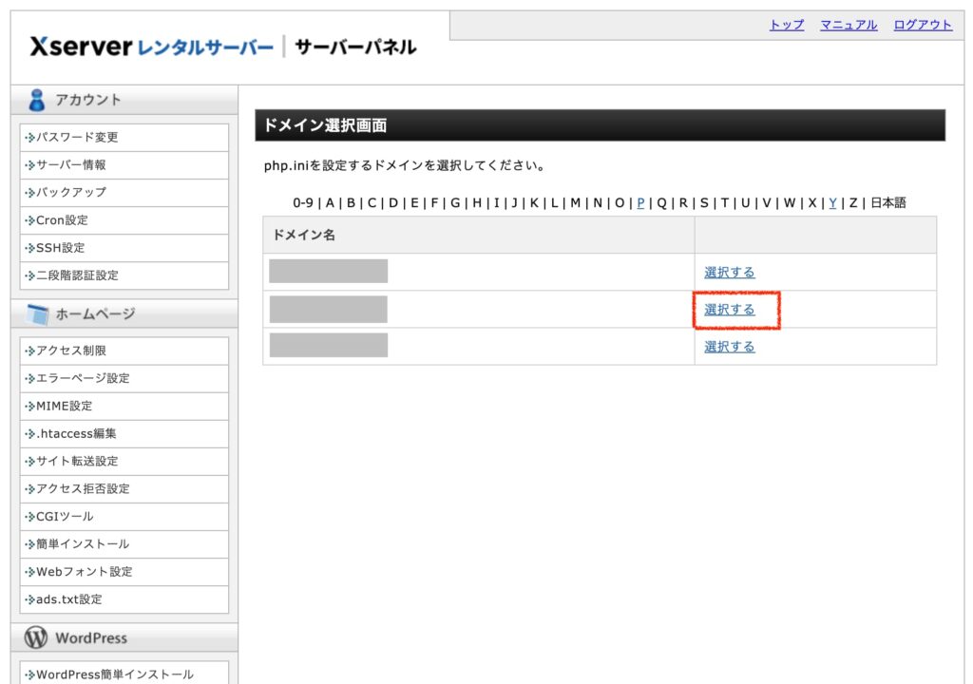The image size is (973, 684).
Task: Open Webフォント設定 menu item
Action: tap(124, 572)
